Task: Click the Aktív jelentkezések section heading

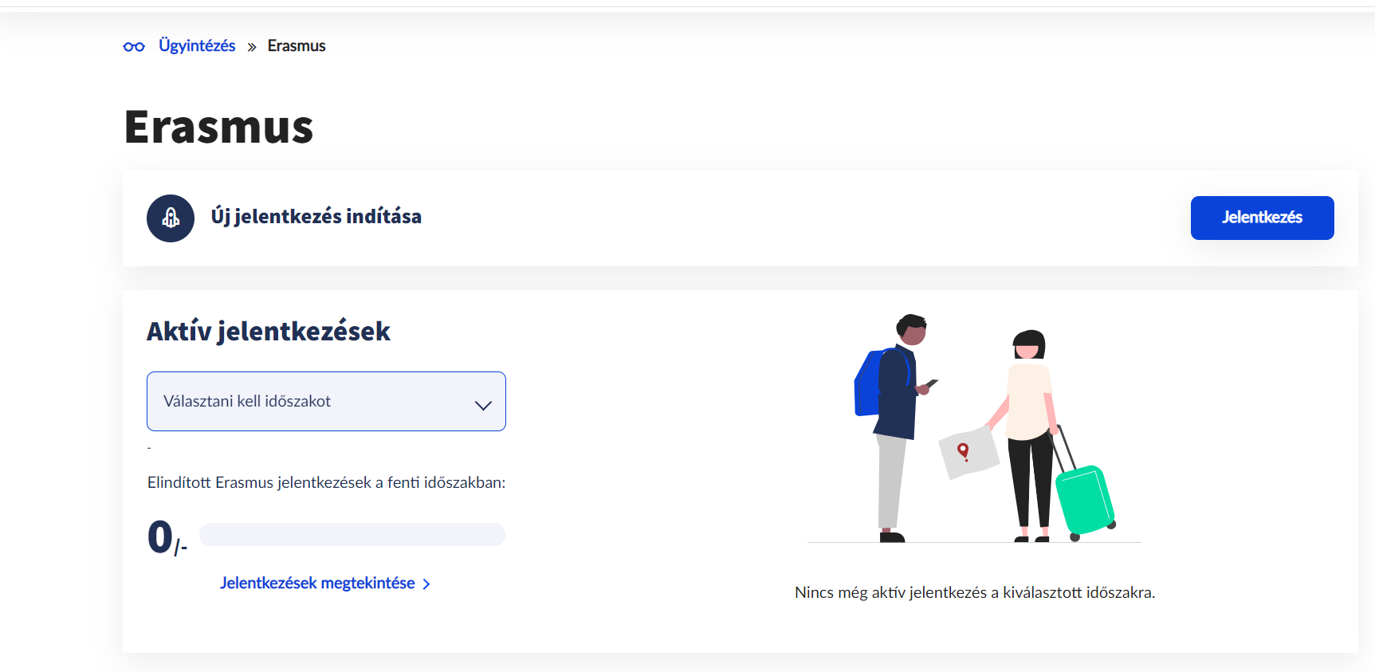Action: pos(269,331)
